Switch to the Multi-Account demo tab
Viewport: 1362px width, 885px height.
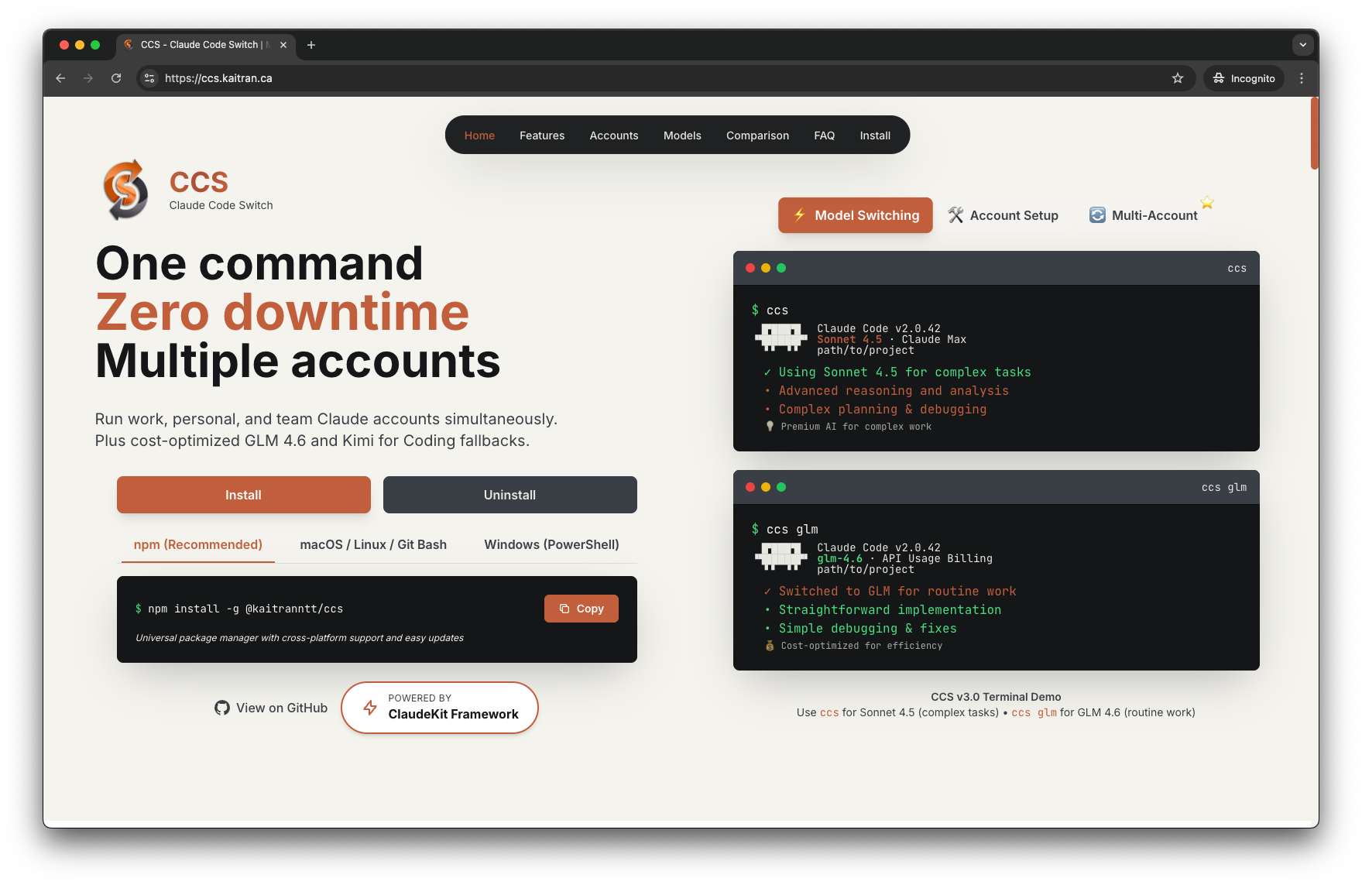1144,215
